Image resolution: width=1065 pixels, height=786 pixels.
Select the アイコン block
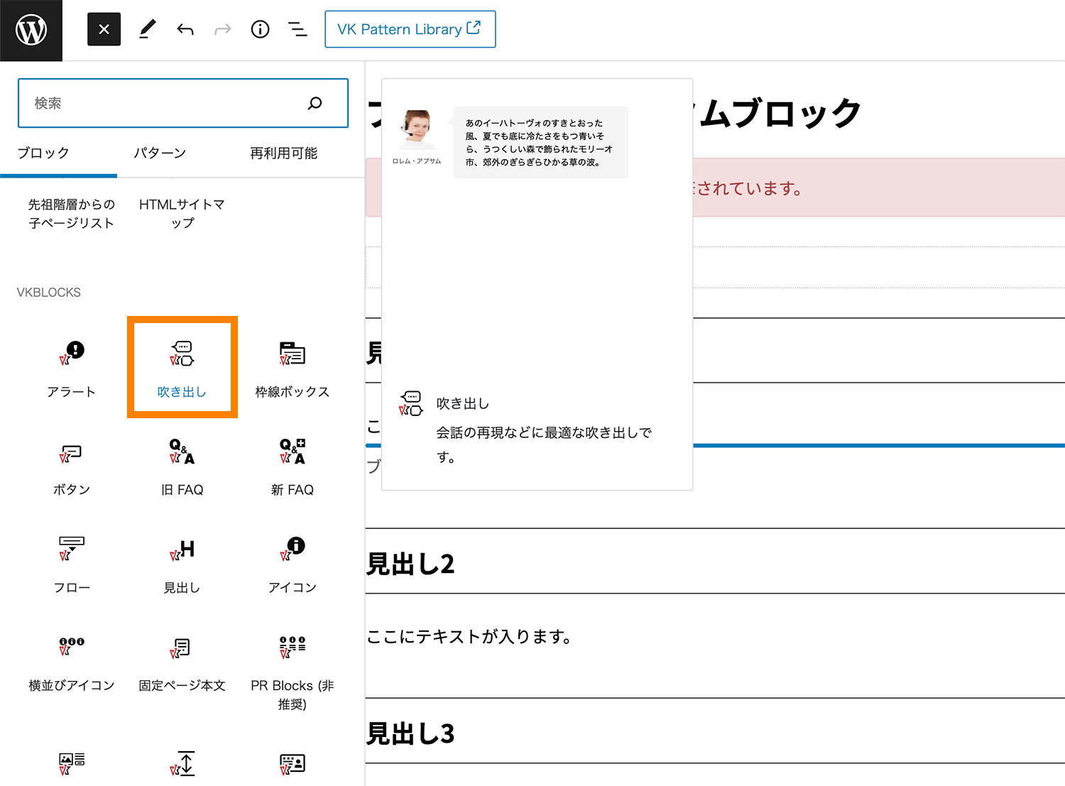(x=292, y=563)
